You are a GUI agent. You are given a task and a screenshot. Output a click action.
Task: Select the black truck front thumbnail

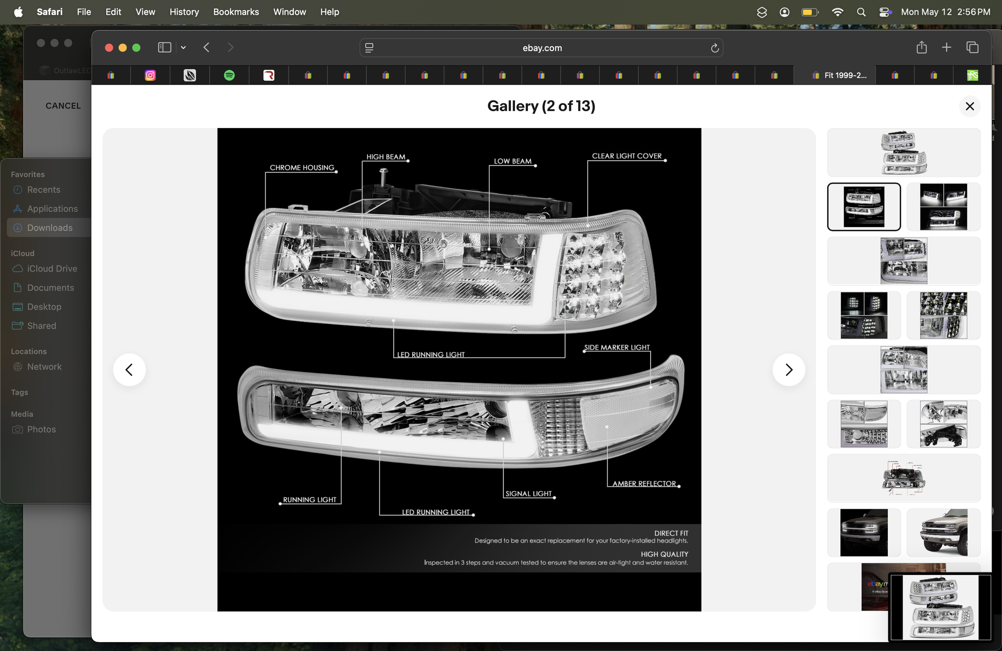[x=863, y=532]
